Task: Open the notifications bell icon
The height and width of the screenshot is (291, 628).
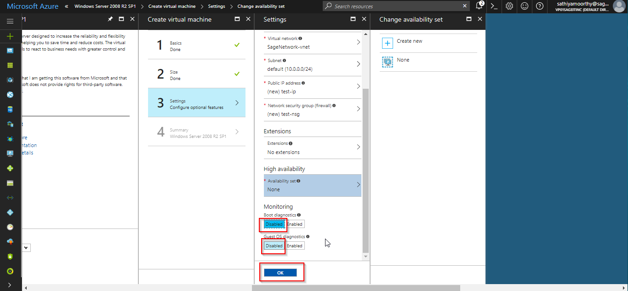Action: pyautogui.click(x=479, y=6)
